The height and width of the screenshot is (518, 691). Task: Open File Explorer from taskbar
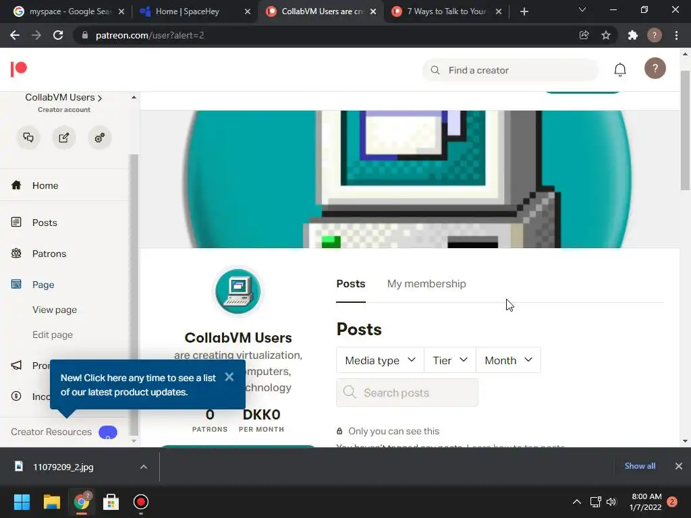point(51,502)
